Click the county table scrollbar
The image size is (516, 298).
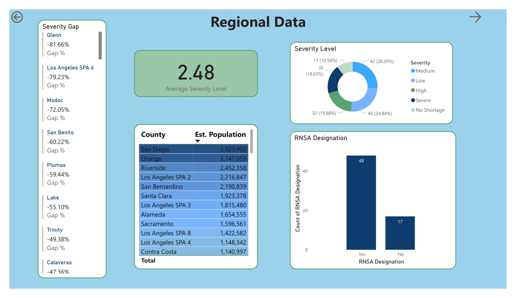coord(251,141)
